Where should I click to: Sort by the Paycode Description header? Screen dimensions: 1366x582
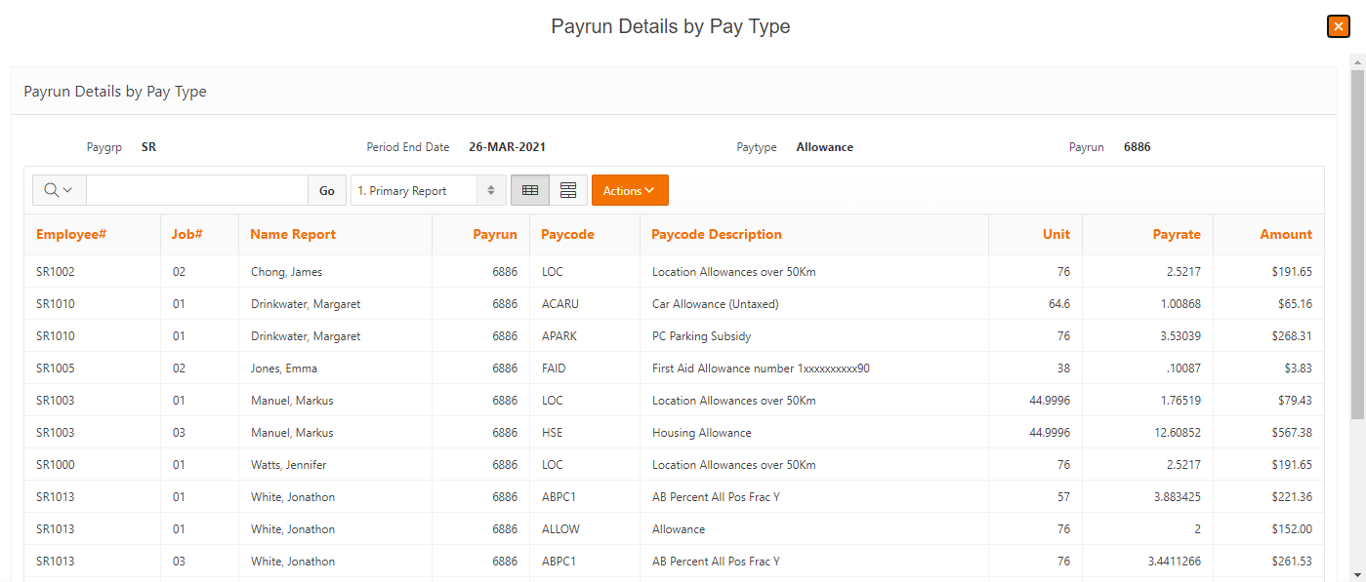click(714, 234)
